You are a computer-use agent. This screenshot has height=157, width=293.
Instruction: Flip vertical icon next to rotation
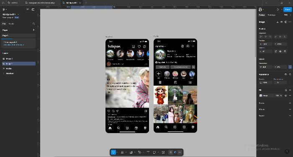[285, 51]
